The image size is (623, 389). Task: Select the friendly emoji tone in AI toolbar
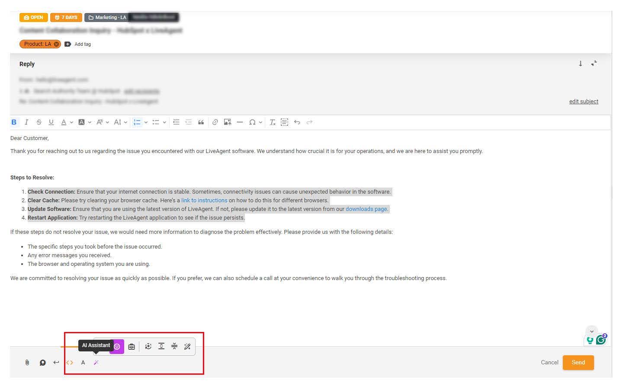coord(116,346)
